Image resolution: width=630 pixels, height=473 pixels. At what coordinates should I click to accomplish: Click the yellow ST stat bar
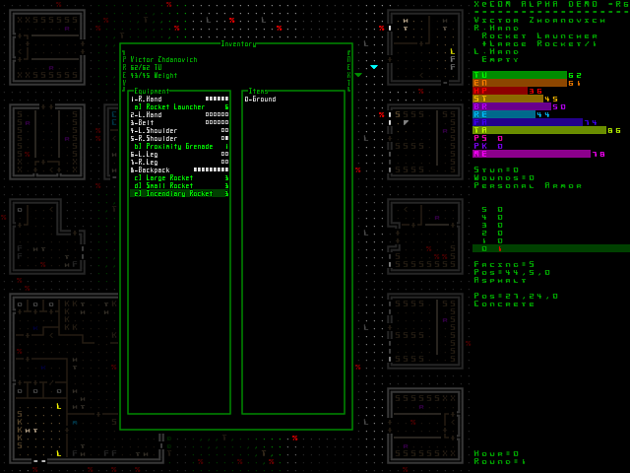pyautogui.click(x=508, y=99)
